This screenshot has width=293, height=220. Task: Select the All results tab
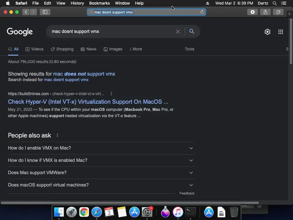click(x=13, y=49)
